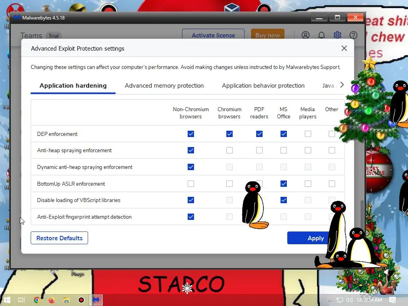Launch Google Chrome from the taskbar
Image resolution: width=408 pixels, height=306 pixels.
coord(37,300)
